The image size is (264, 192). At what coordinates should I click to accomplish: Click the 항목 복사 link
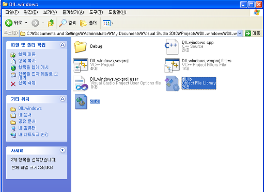coord(27,61)
